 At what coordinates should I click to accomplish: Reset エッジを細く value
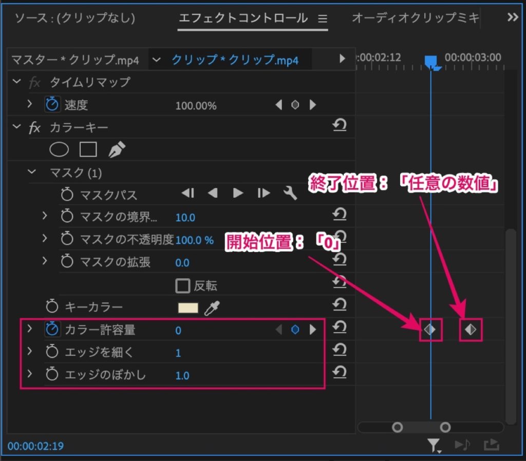click(x=340, y=350)
